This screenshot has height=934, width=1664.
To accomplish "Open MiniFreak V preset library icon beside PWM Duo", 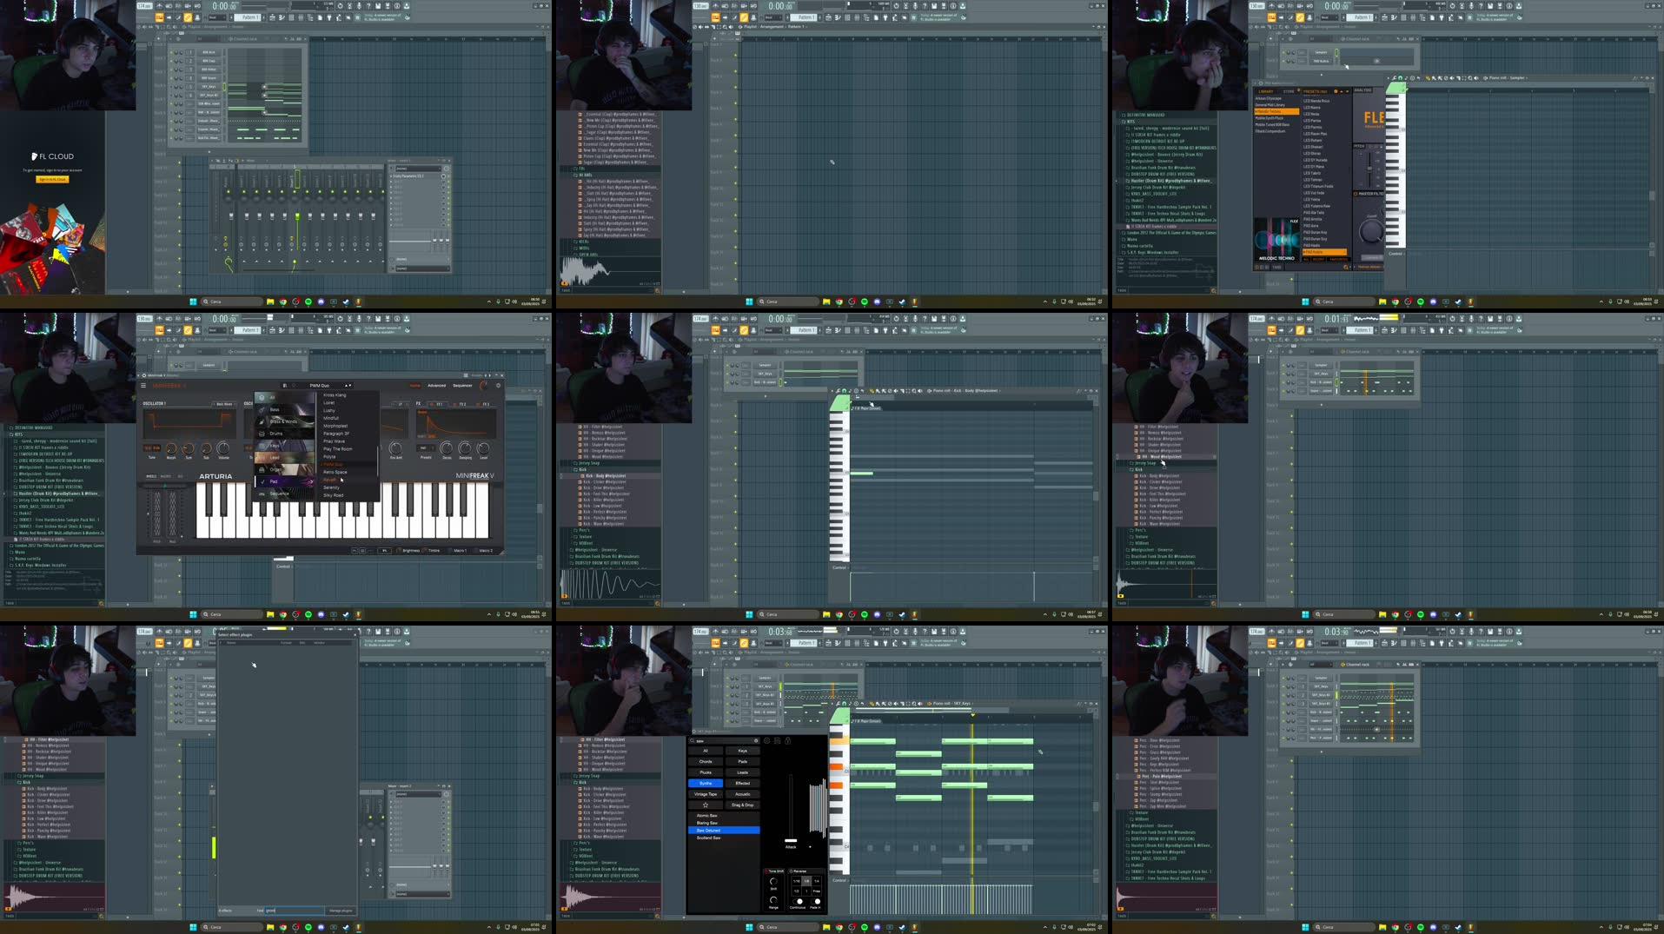I will (x=284, y=385).
